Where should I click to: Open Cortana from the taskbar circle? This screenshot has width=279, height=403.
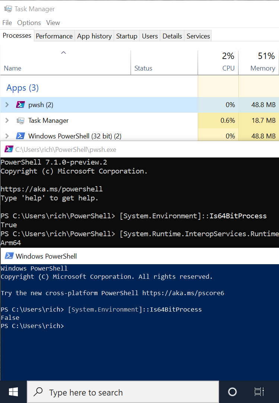(232, 392)
